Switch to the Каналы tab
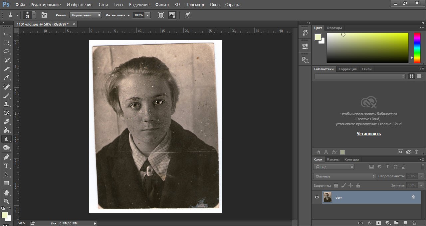 click(x=333, y=160)
